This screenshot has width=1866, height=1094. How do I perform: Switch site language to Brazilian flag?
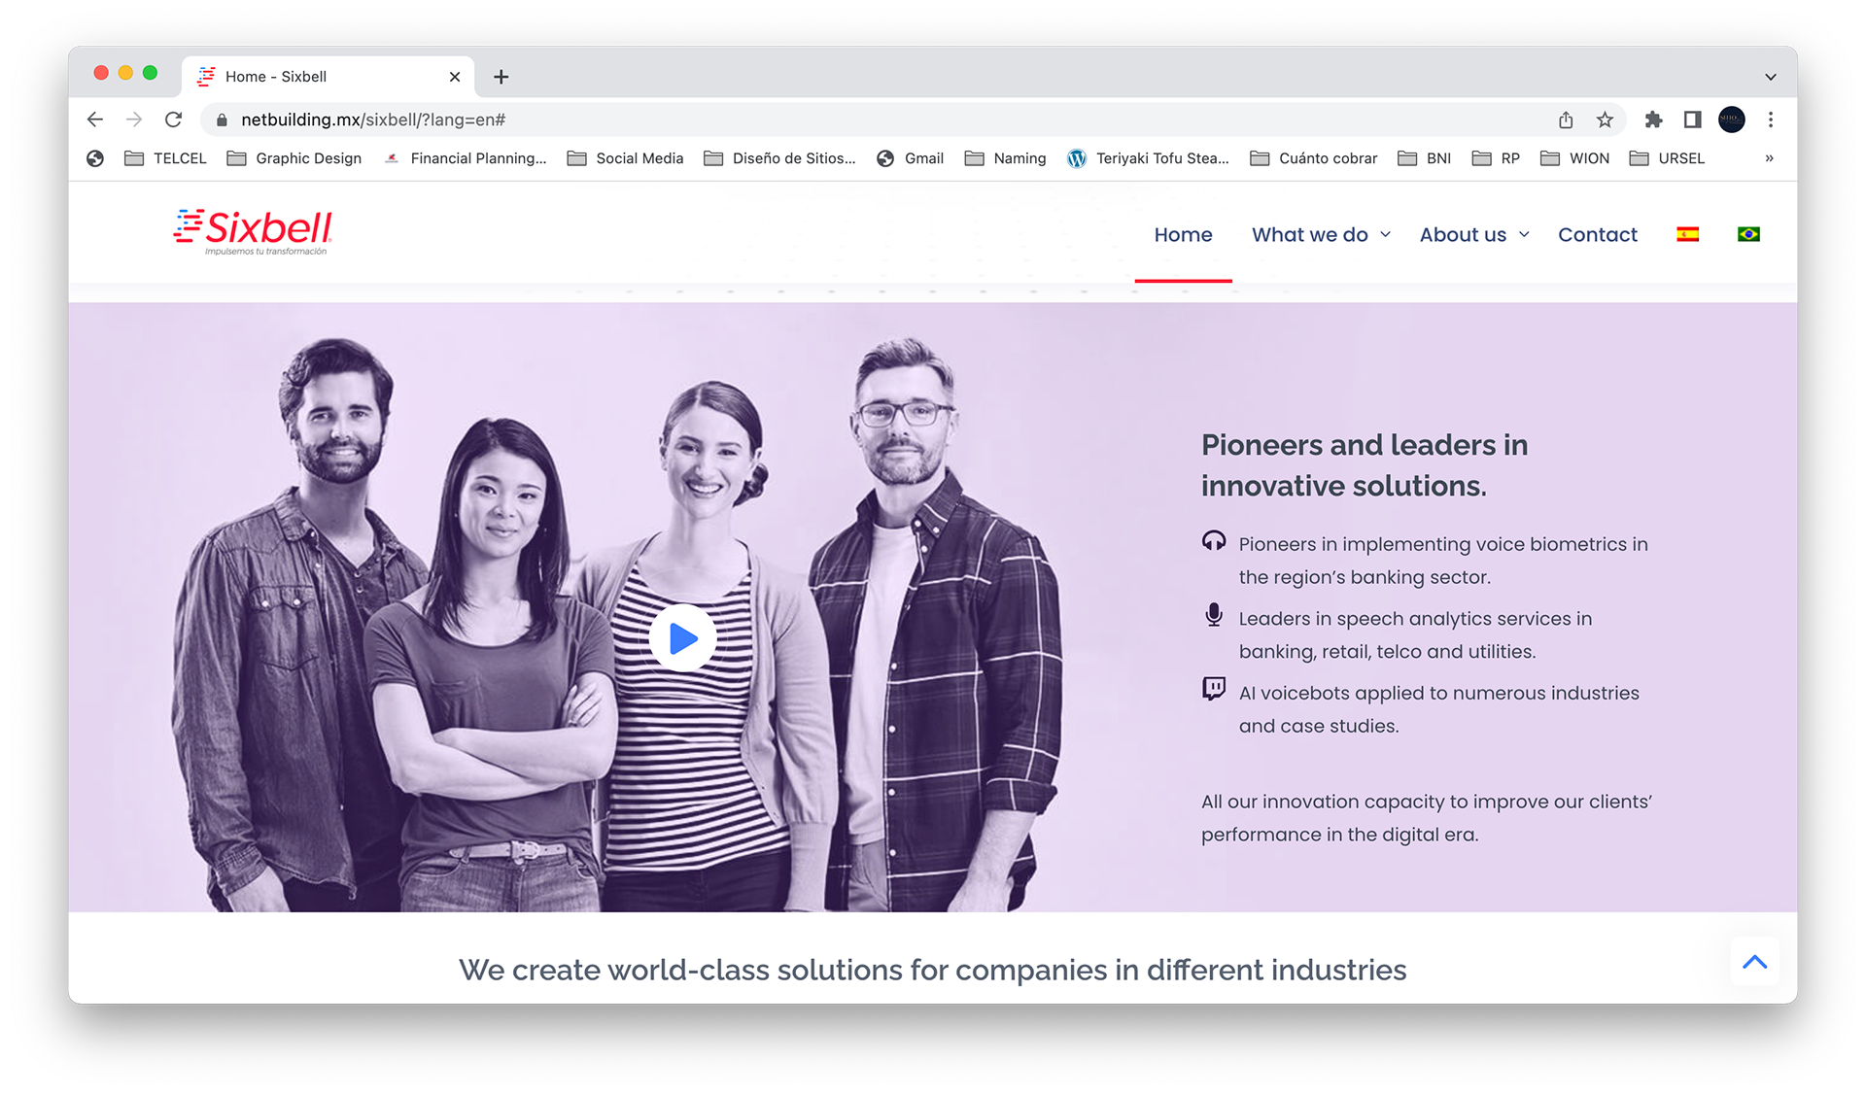click(x=1748, y=234)
